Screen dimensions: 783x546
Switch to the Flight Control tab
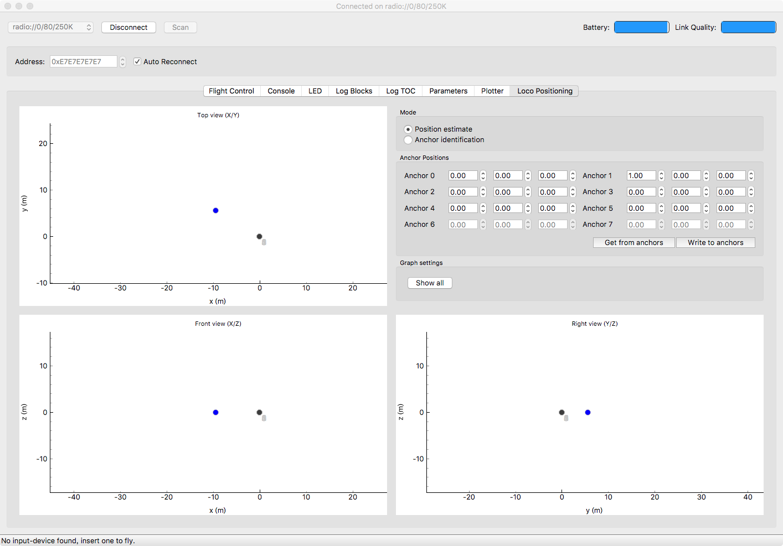point(231,91)
